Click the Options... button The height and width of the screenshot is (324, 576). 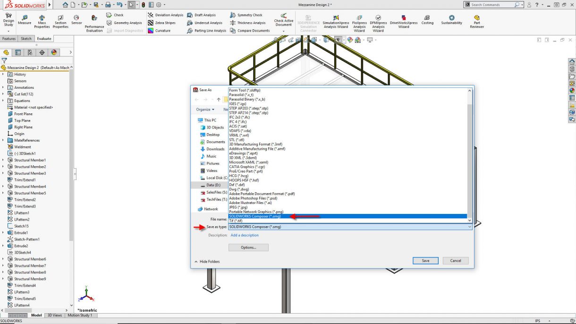point(248,247)
